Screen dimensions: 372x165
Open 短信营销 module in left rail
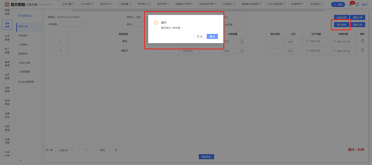pos(7,102)
